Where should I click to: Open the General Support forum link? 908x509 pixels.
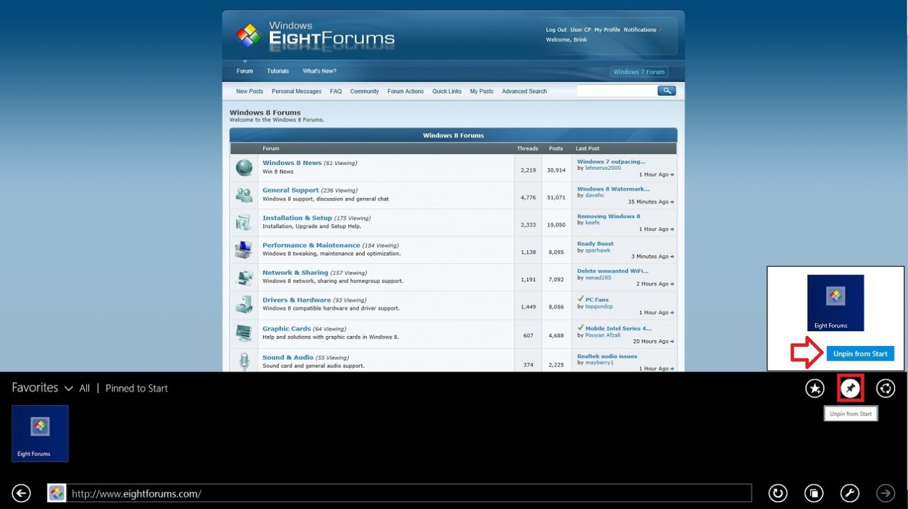tap(290, 191)
